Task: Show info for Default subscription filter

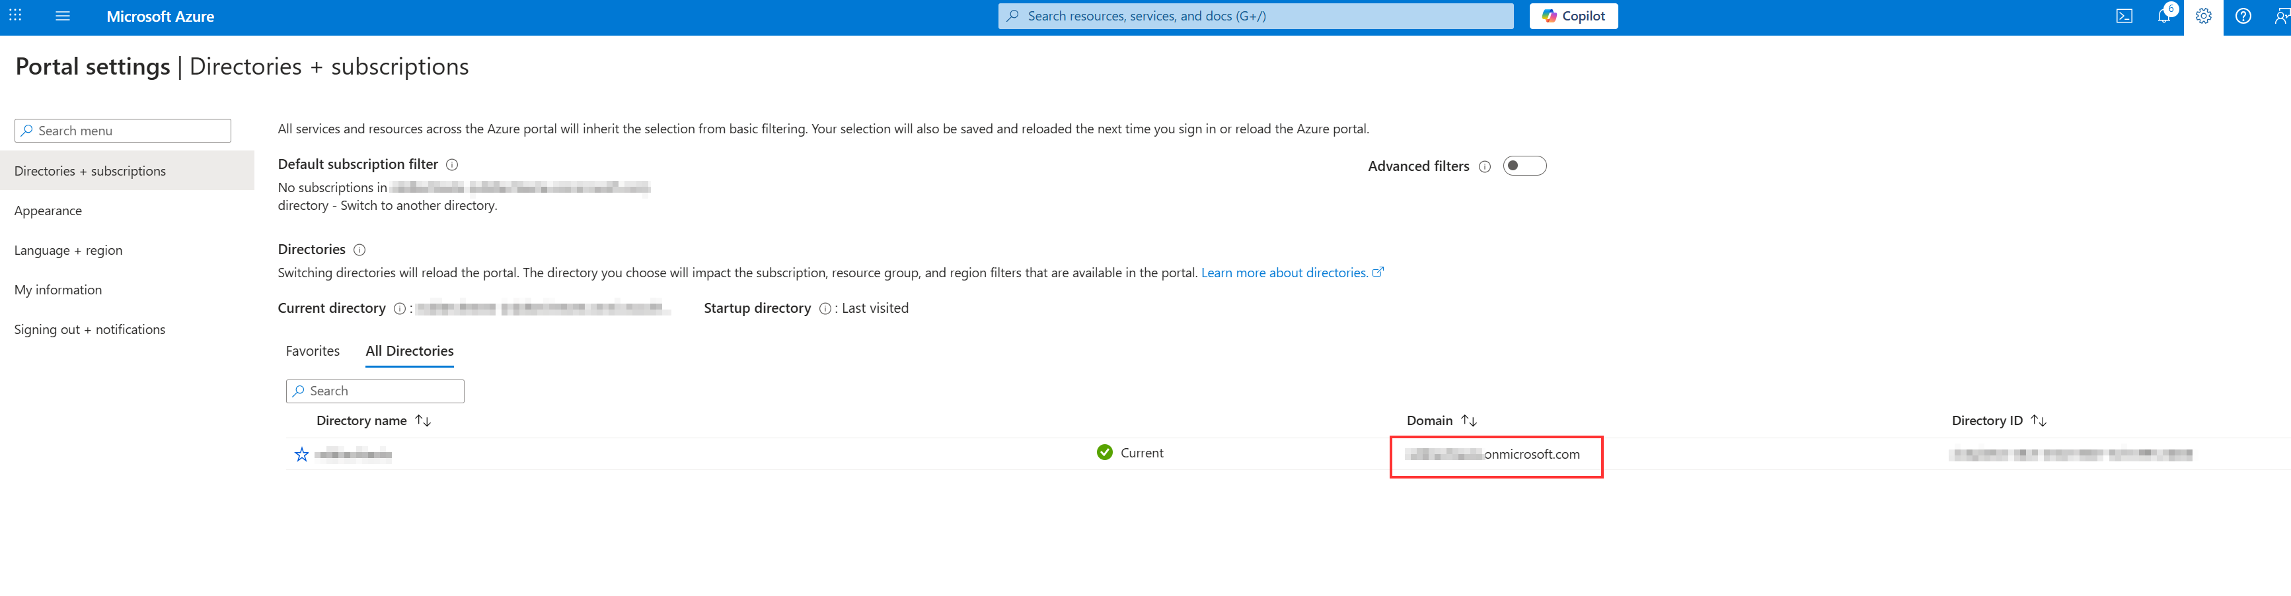Action: pyautogui.click(x=452, y=165)
